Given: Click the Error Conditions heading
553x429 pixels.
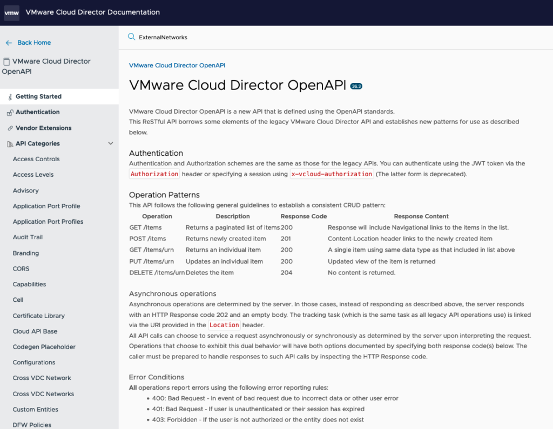Looking at the screenshot, I should point(157,377).
